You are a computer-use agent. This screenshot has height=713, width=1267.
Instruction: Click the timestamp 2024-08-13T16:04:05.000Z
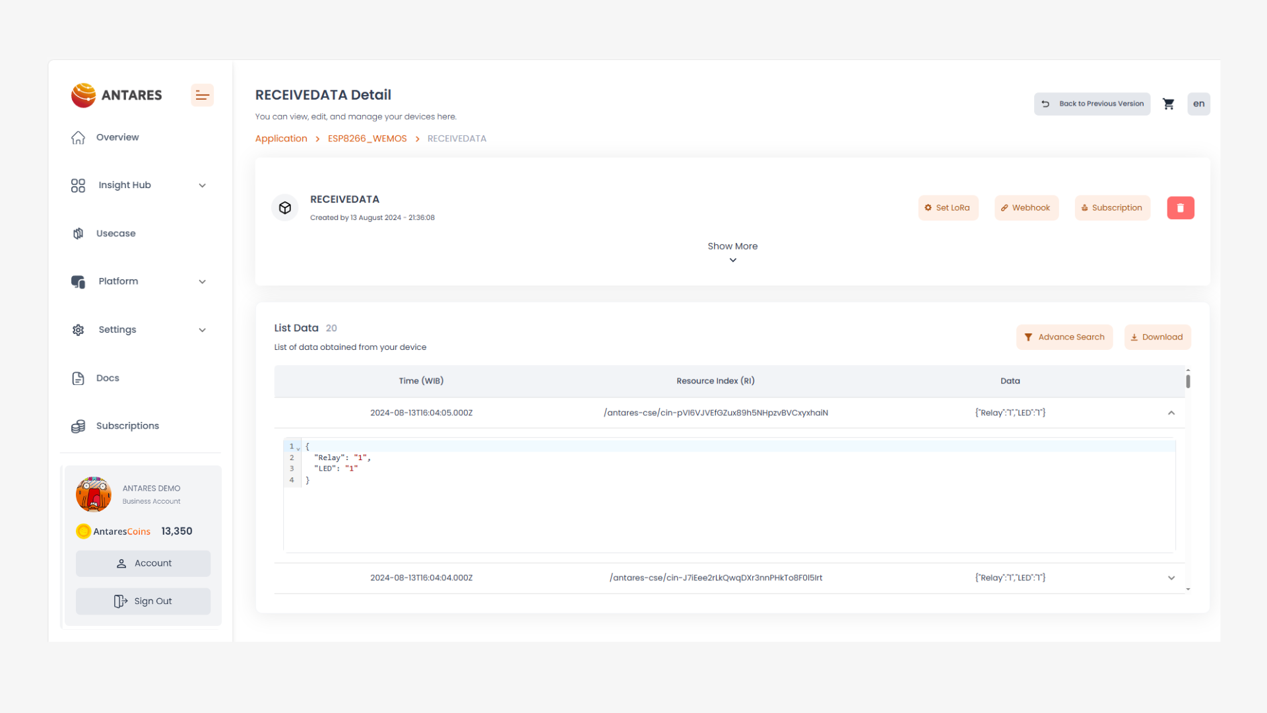click(421, 413)
